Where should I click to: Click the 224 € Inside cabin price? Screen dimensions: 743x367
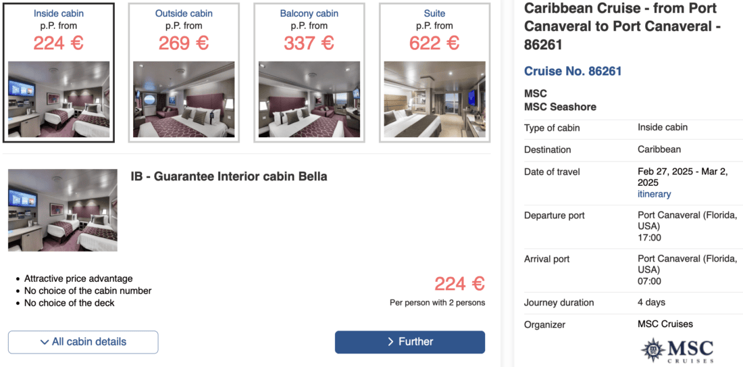point(59,43)
